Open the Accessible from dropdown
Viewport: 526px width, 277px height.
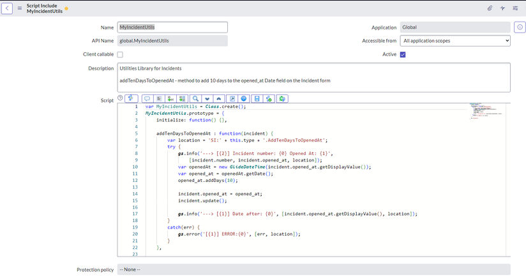click(x=455, y=41)
